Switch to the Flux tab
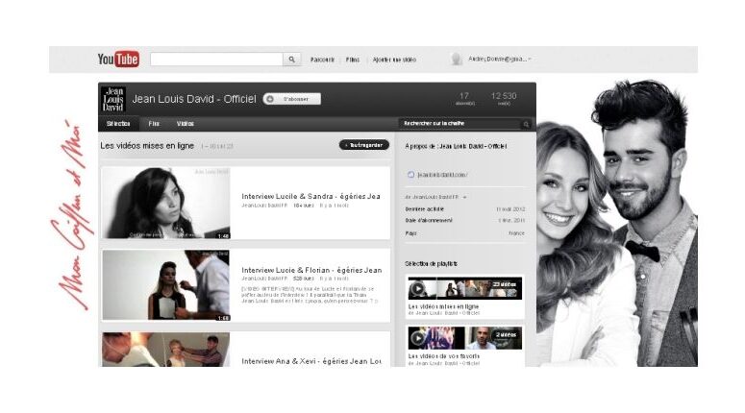Image resolution: width=745 pixels, height=413 pixels. (x=154, y=124)
